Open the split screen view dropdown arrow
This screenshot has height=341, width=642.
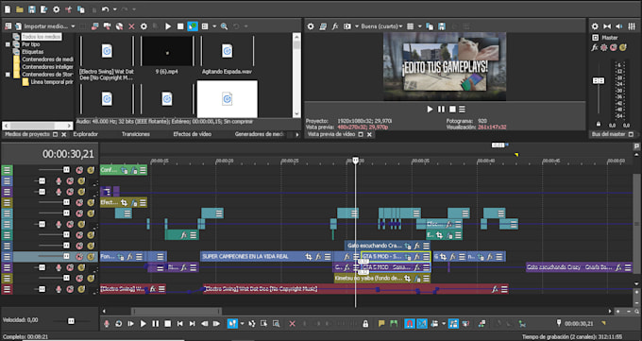click(357, 26)
